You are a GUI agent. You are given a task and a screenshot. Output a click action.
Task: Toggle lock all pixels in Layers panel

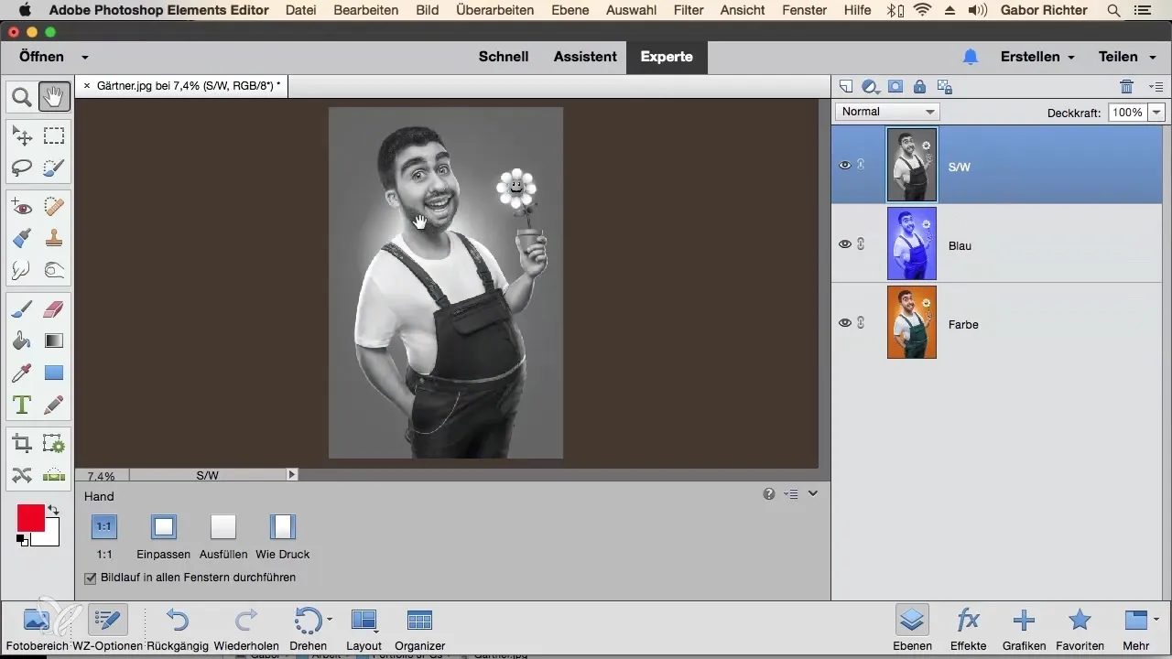click(919, 87)
